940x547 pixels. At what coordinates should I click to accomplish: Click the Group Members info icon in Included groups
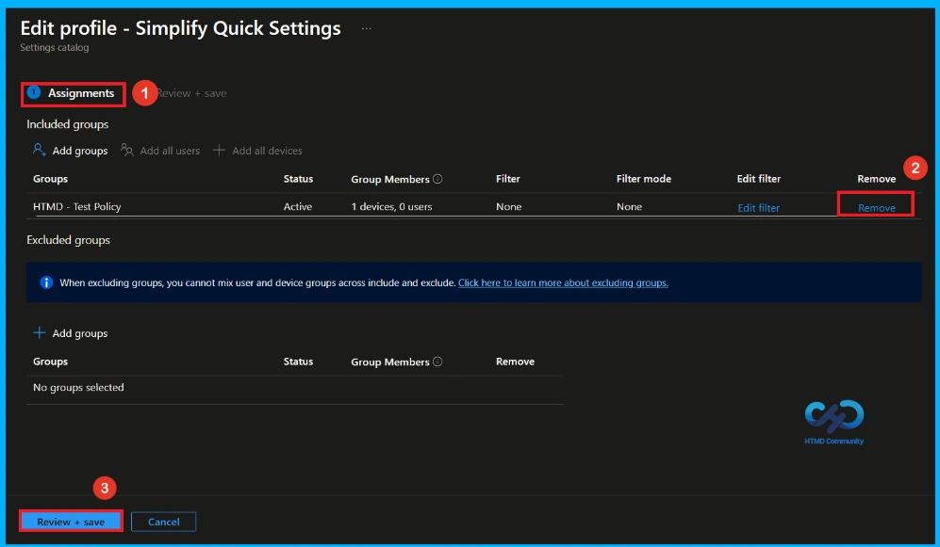437,178
